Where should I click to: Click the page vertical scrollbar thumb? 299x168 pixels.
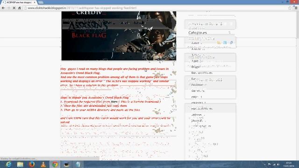click(298, 25)
